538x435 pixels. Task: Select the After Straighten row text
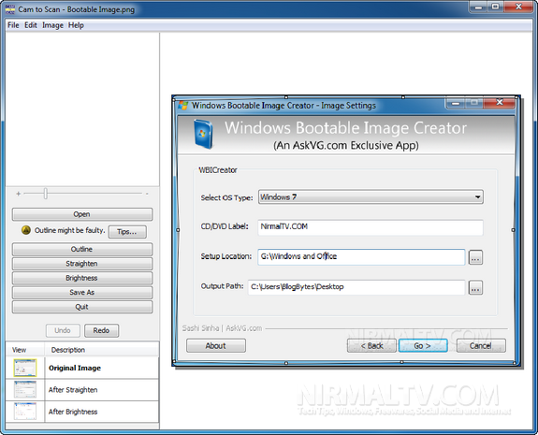click(73, 390)
